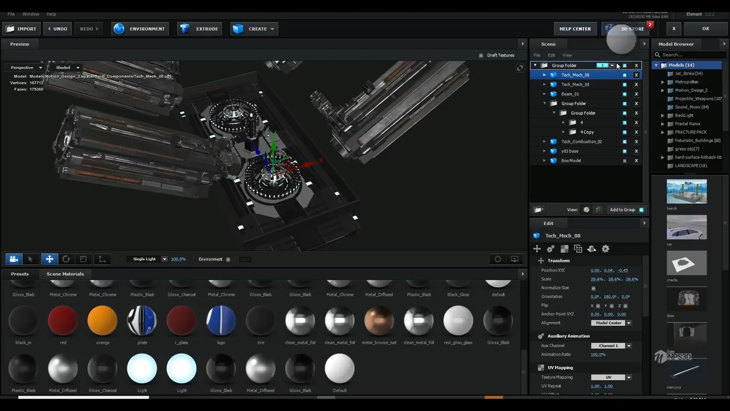Screen dimensions: 730x411
Task: Open the File menu in top bar
Action: [11, 14]
